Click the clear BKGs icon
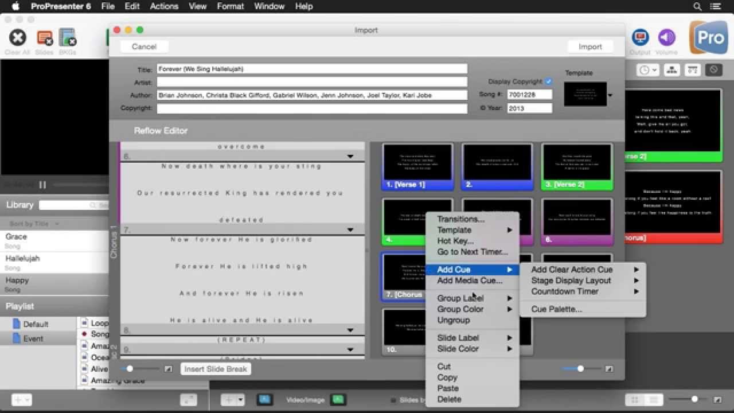This screenshot has width=734, height=413. (x=67, y=38)
